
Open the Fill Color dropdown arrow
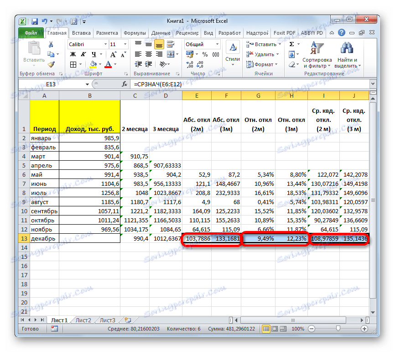99,63
